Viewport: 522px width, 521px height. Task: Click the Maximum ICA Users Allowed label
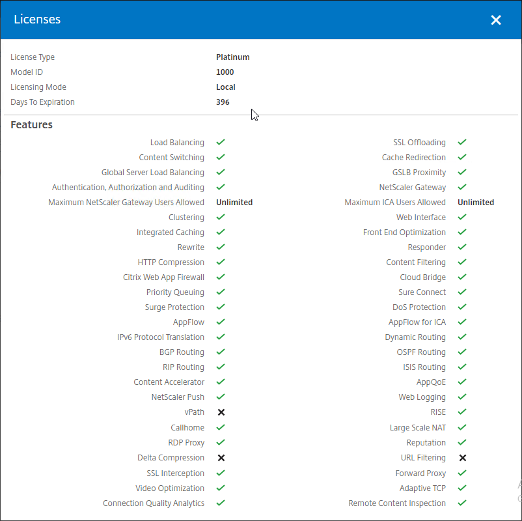pos(395,202)
